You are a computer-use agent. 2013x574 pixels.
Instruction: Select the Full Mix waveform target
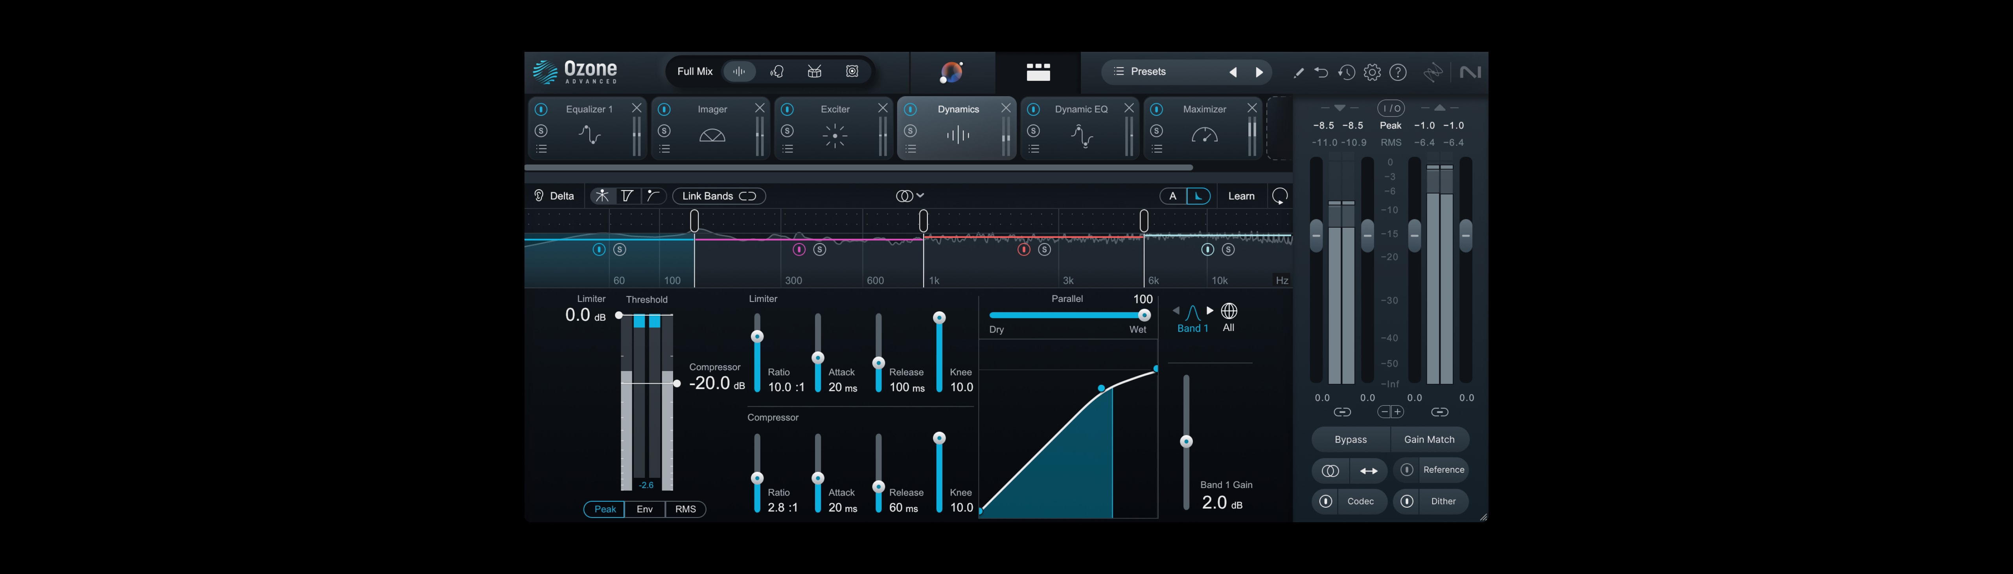(739, 72)
